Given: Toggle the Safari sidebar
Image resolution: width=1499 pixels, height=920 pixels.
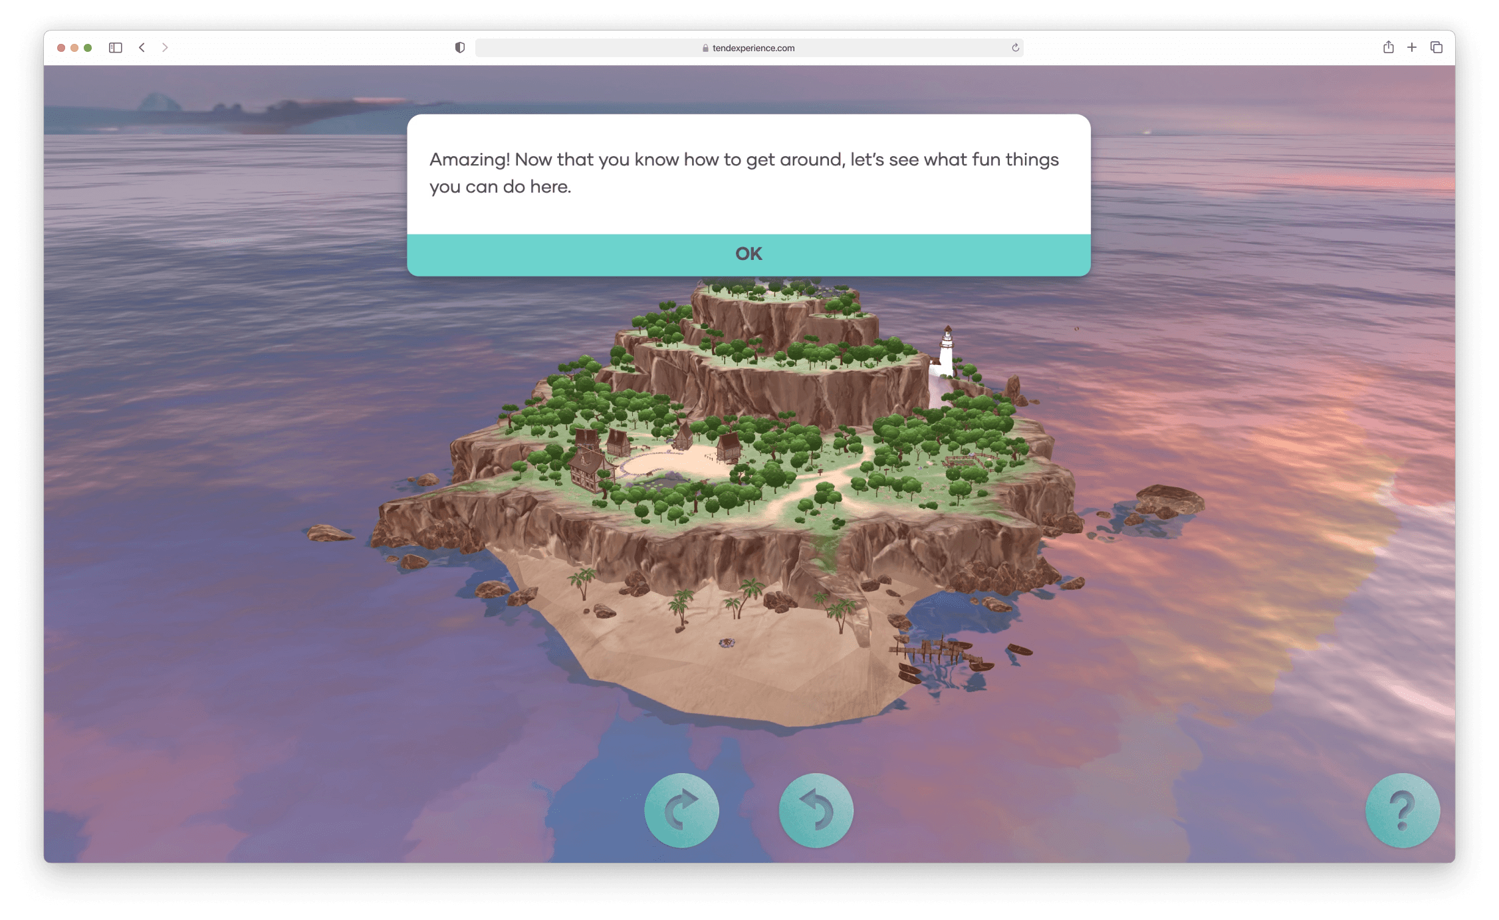Looking at the screenshot, I should (x=116, y=48).
